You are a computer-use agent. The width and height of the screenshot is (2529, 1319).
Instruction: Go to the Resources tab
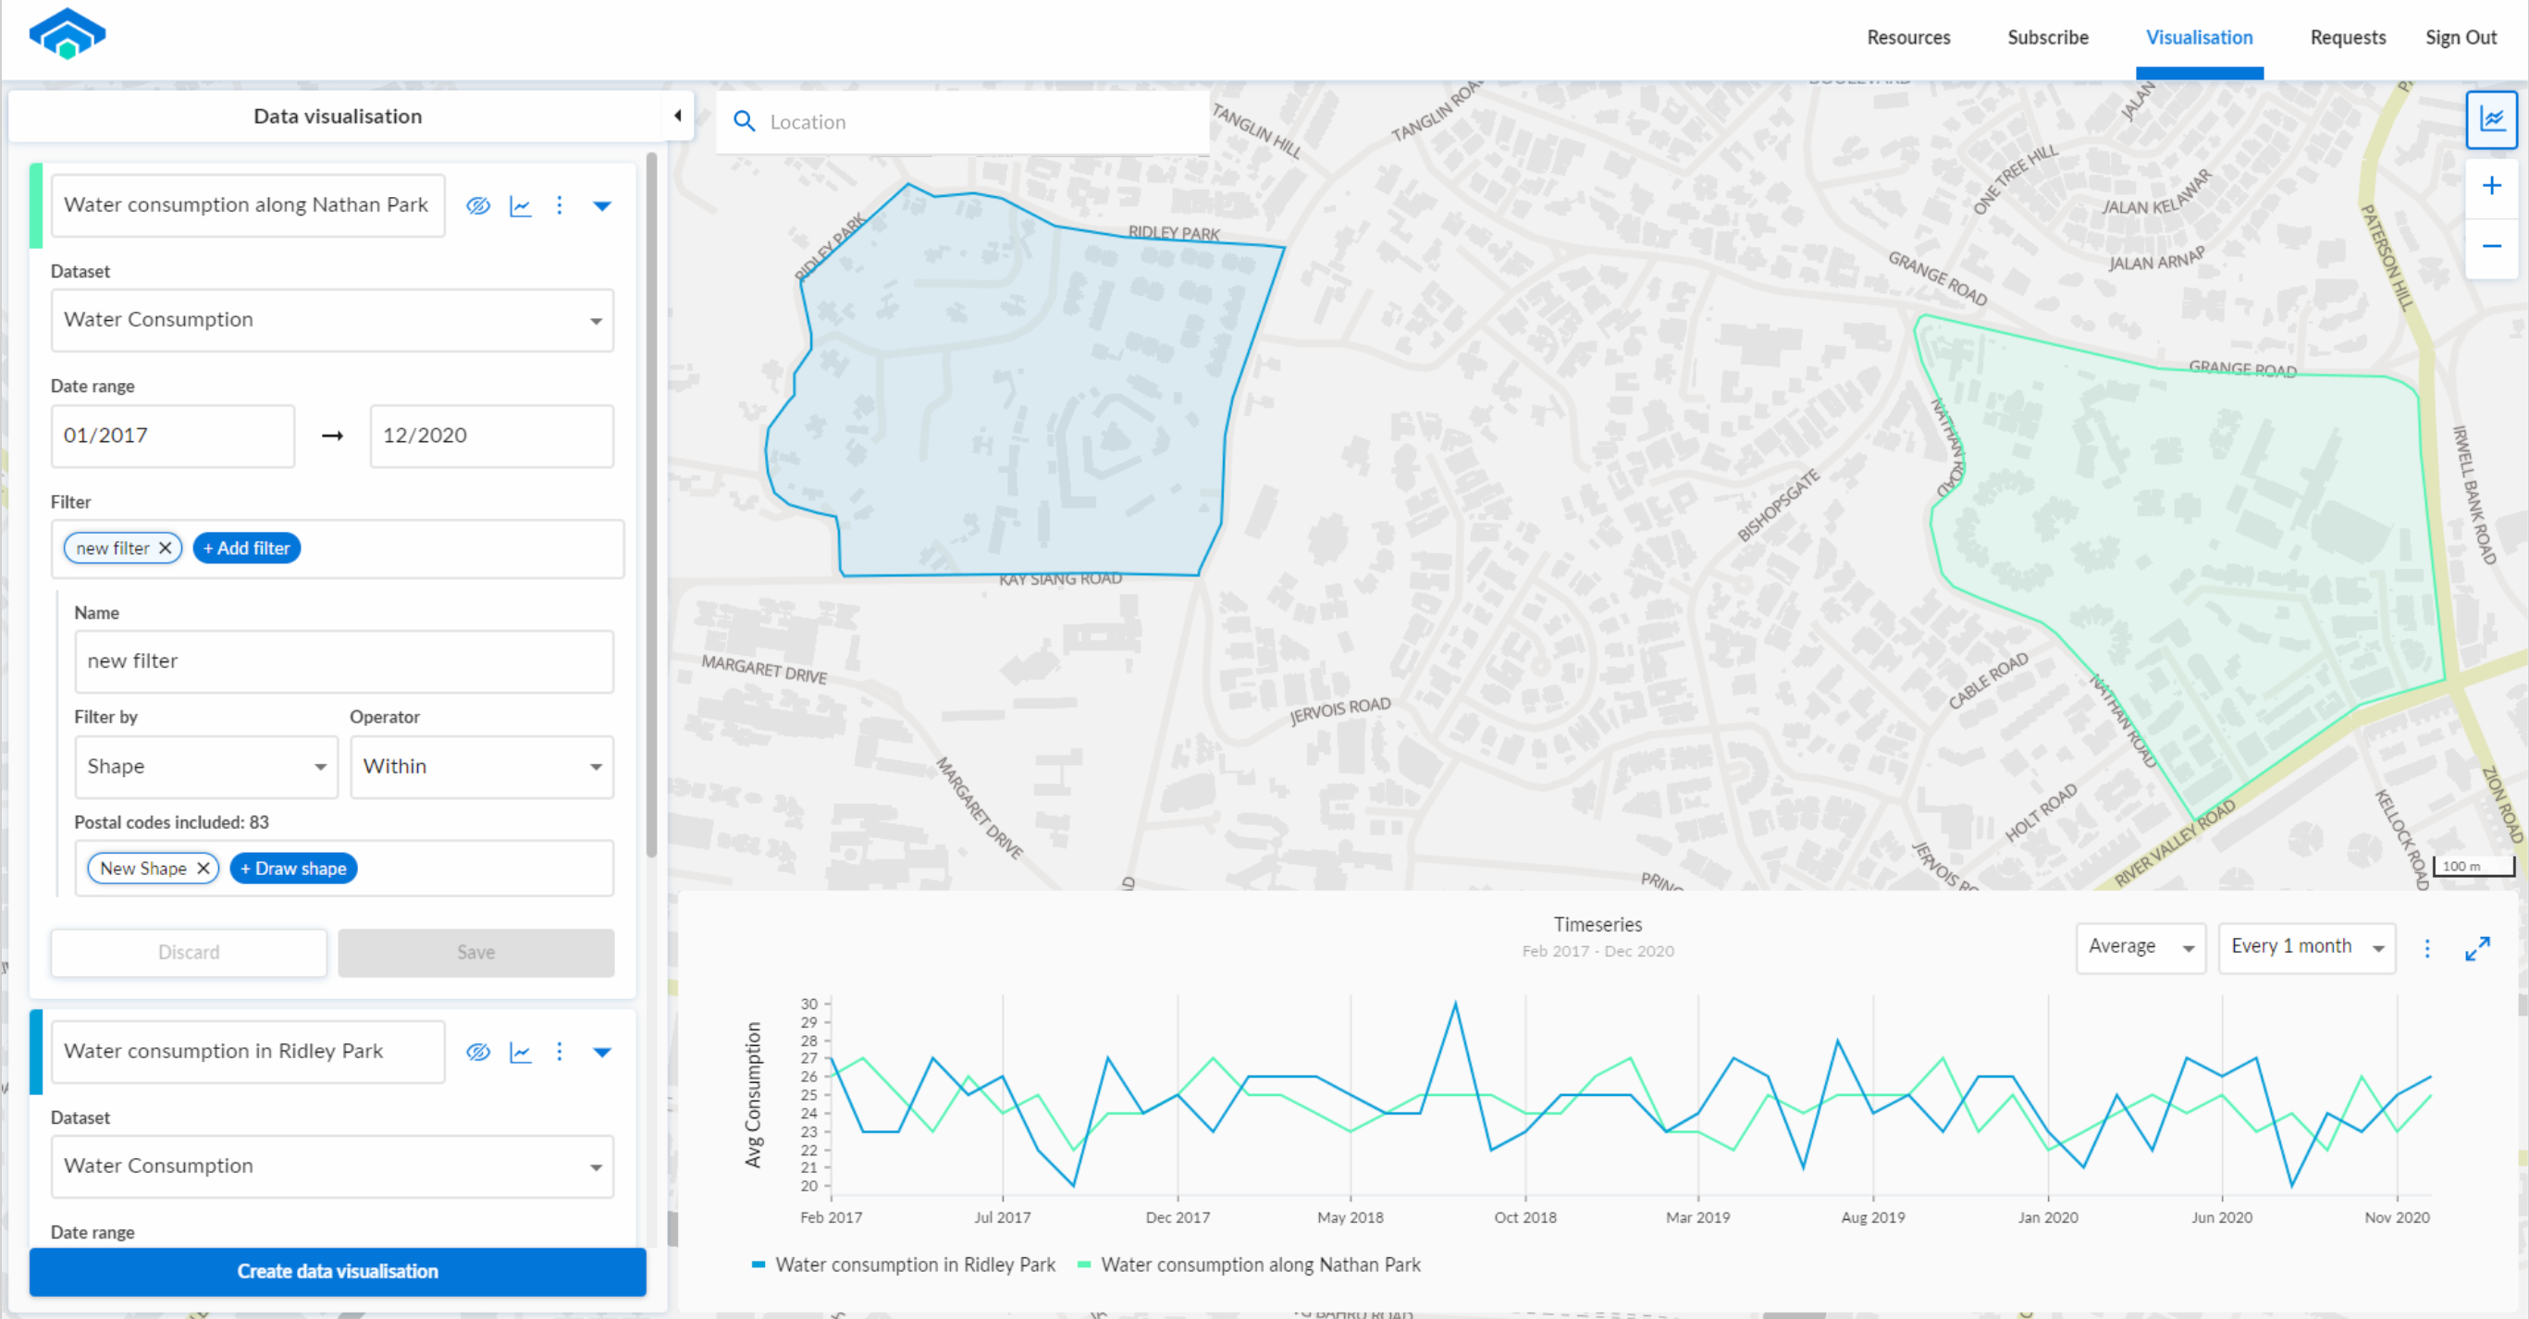tap(1907, 37)
